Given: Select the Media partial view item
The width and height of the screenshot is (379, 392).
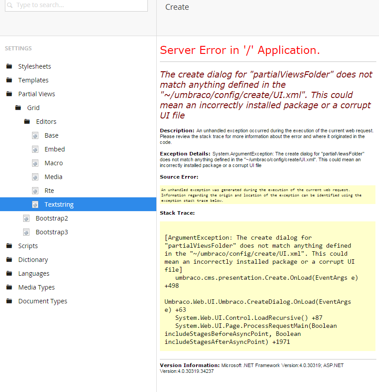Looking at the screenshot, I should (53, 177).
